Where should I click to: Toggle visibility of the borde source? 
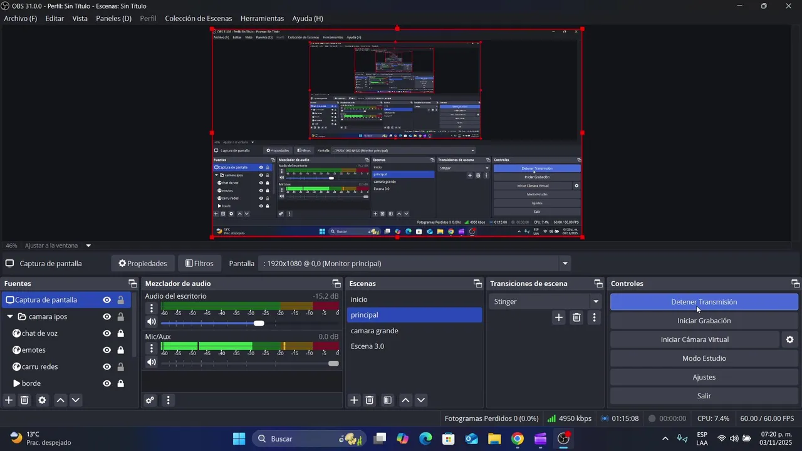(107, 383)
